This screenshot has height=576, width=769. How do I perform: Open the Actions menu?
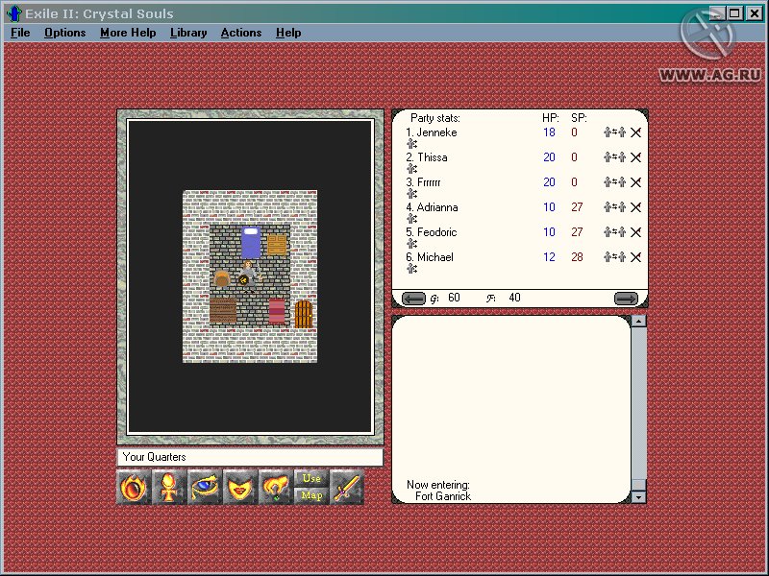click(241, 33)
